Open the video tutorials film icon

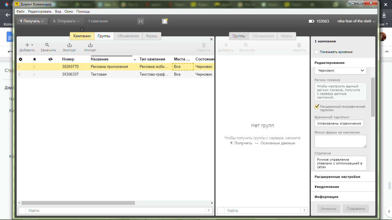[x=164, y=21]
